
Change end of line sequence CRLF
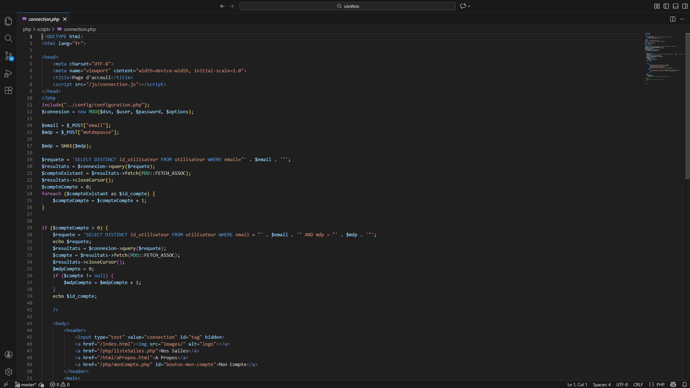click(x=638, y=384)
